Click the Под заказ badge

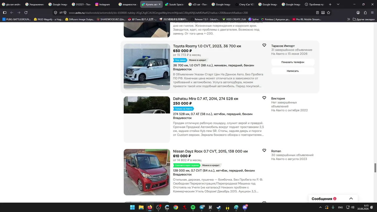[x=180, y=60]
